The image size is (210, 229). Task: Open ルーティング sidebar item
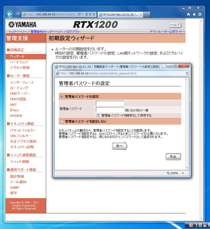19,88
